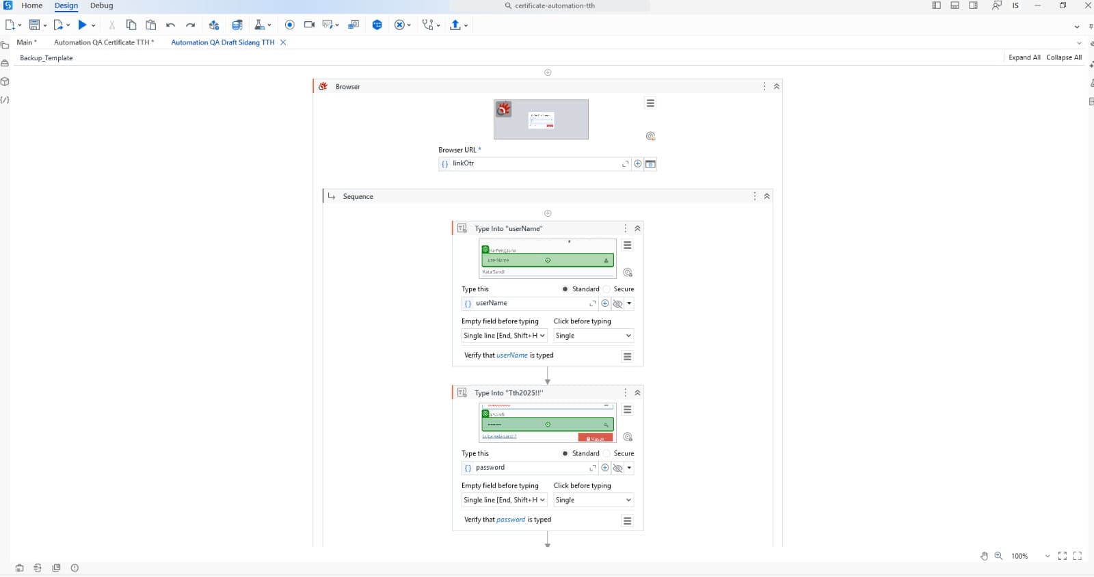This screenshot has height=577, width=1094.
Task: Open the Home ribbon tab
Action: [31, 5]
